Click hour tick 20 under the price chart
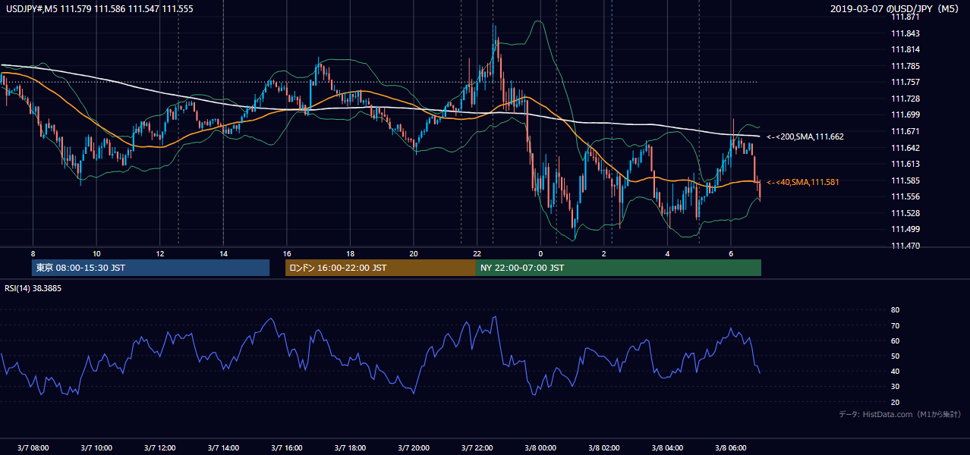970x455 pixels. (x=414, y=253)
